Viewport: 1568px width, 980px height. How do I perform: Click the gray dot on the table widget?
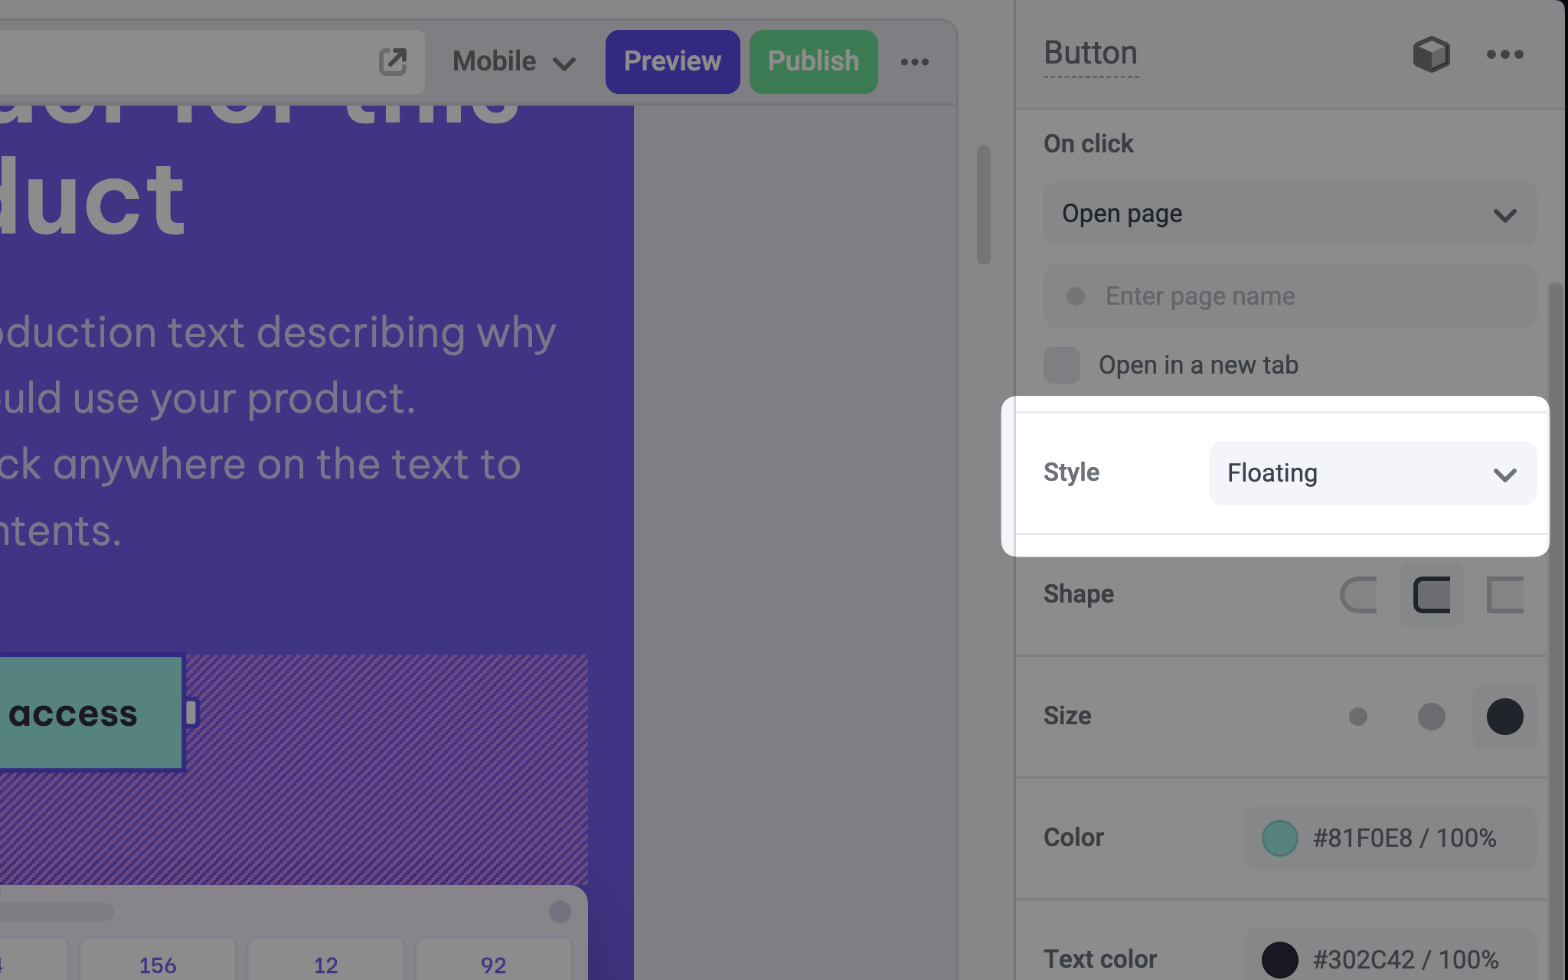pyautogui.click(x=560, y=911)
